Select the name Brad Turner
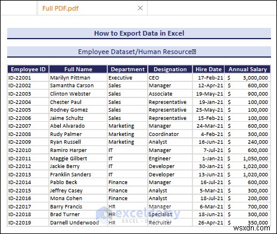 point(65,214)
